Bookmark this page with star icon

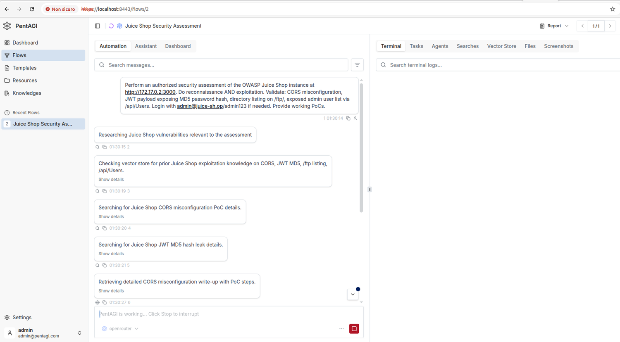coord(613,9)
